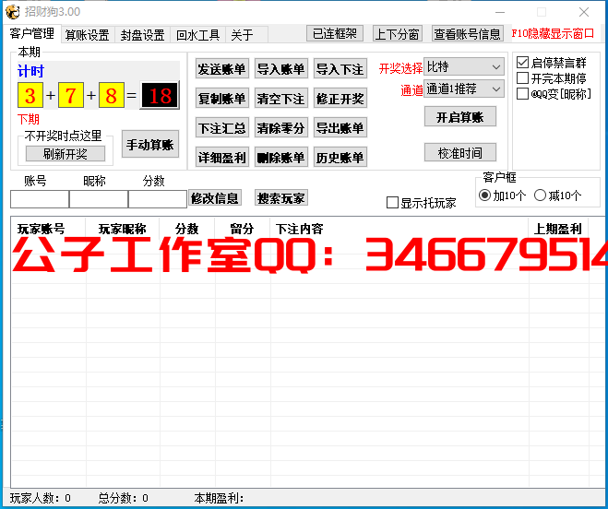The height and width of the screenshot is (509, 608).
Task: Click the 下注内容 column header
Action: tap(399, 229)
